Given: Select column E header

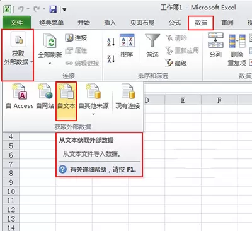Looking at the screenshot, I should tap(183, 100).
